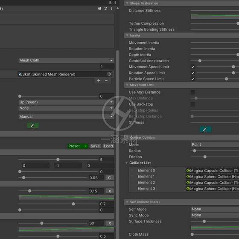Toggle the Particle Speed Limit checkbox
Screen dimensions: 239x239
[x=192, y=79]
